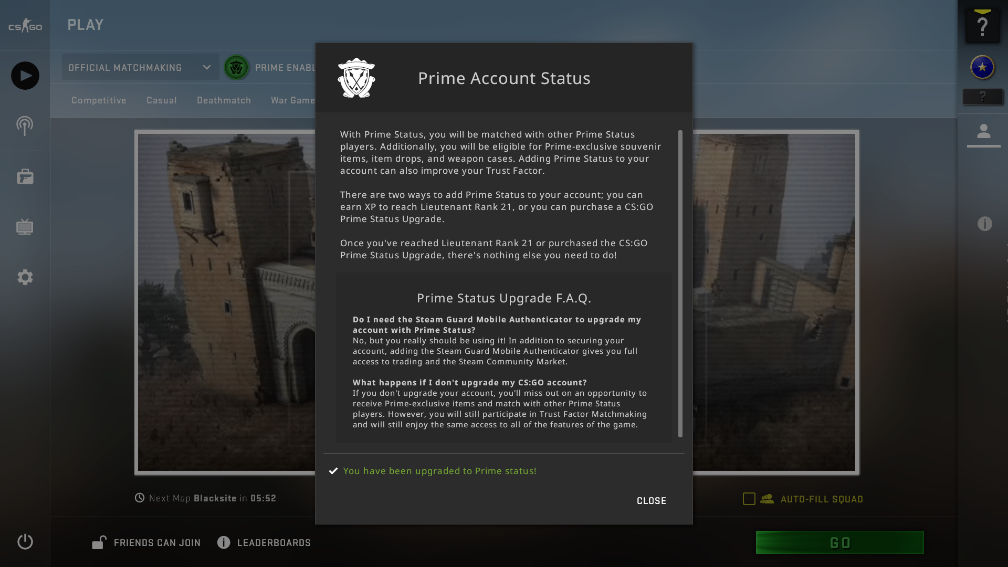
Task: Select the Competitive tab
Action: [99, 100]
